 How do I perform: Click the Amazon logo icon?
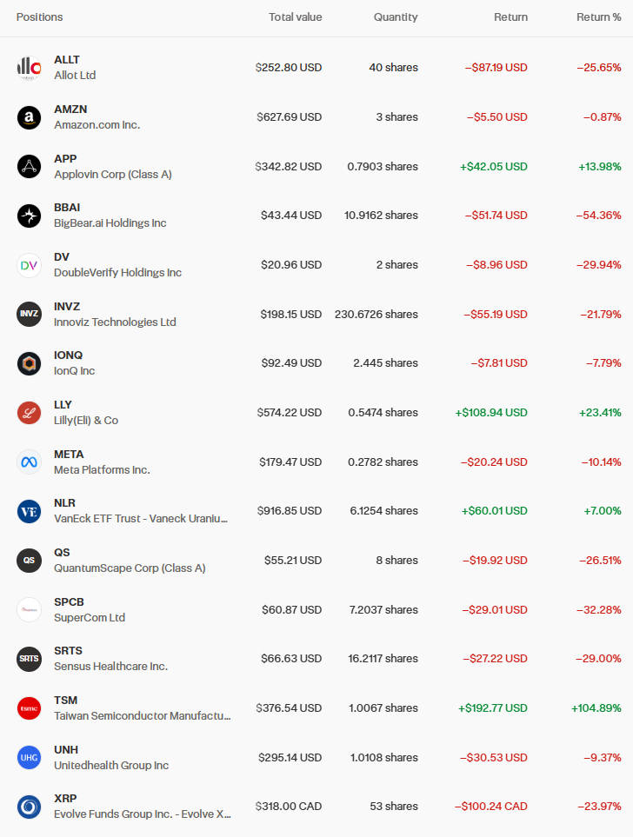pyautogui.click(x=30, y=117)
